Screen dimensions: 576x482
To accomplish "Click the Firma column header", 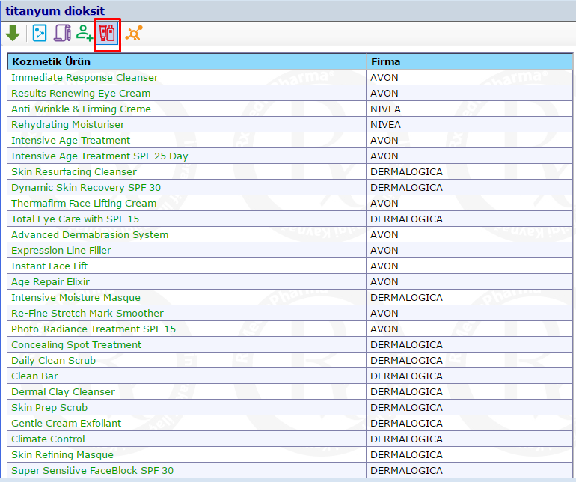I will tap(385, 61).
